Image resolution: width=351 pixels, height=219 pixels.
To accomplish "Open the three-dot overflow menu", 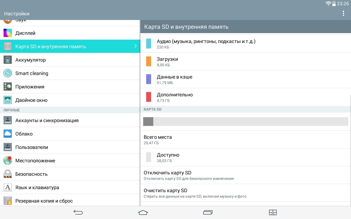I will [343, 13].
